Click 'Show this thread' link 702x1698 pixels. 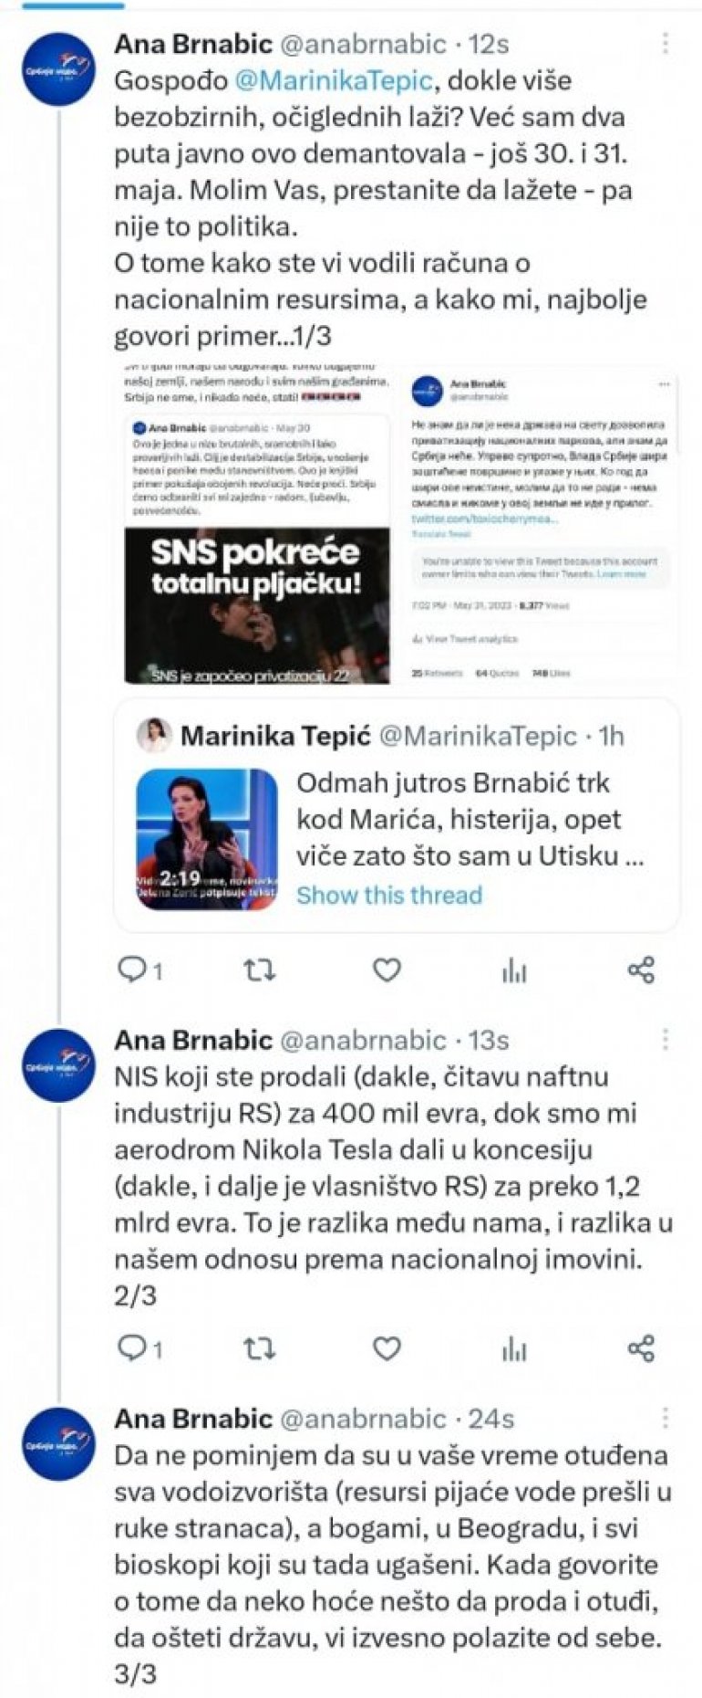388,895
